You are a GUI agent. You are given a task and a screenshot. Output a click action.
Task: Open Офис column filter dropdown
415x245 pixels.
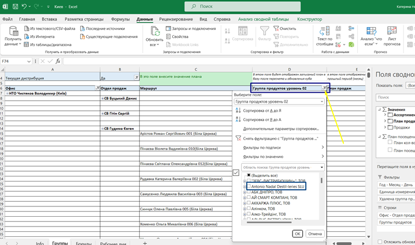click(x=98, y=88)
